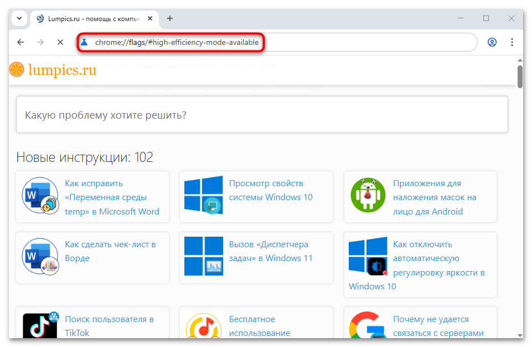Click the green Android masks icon

click(368, 195)
